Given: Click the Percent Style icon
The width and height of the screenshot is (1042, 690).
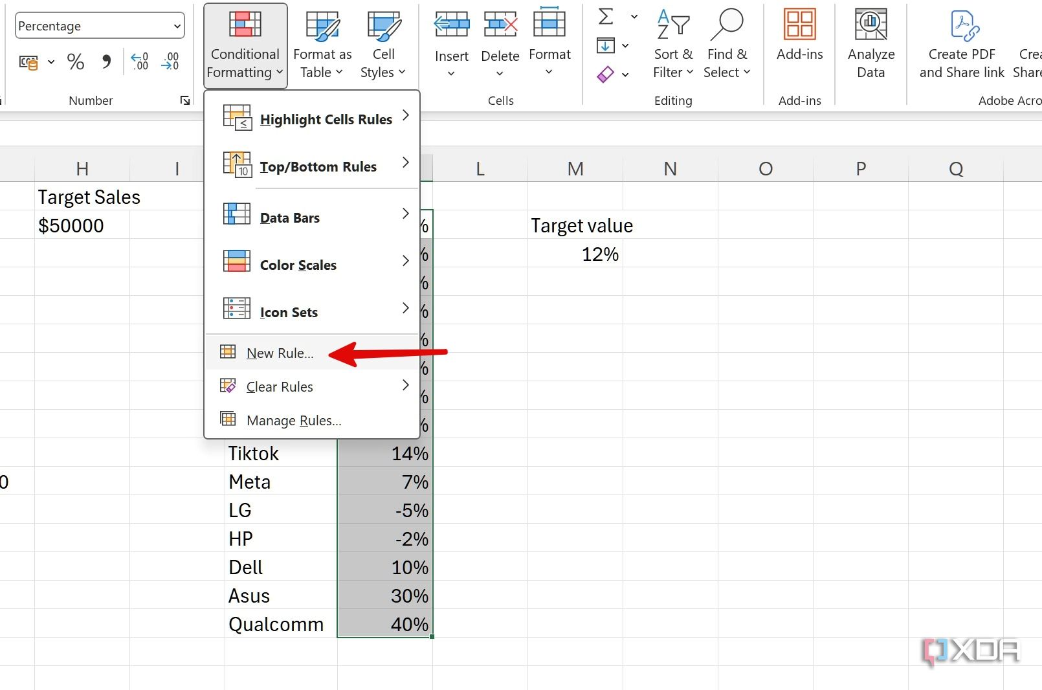Looking at the screenshot, I should point(76,62).
